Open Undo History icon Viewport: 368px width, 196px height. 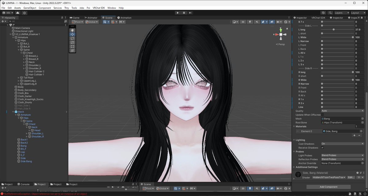(324, 13)
